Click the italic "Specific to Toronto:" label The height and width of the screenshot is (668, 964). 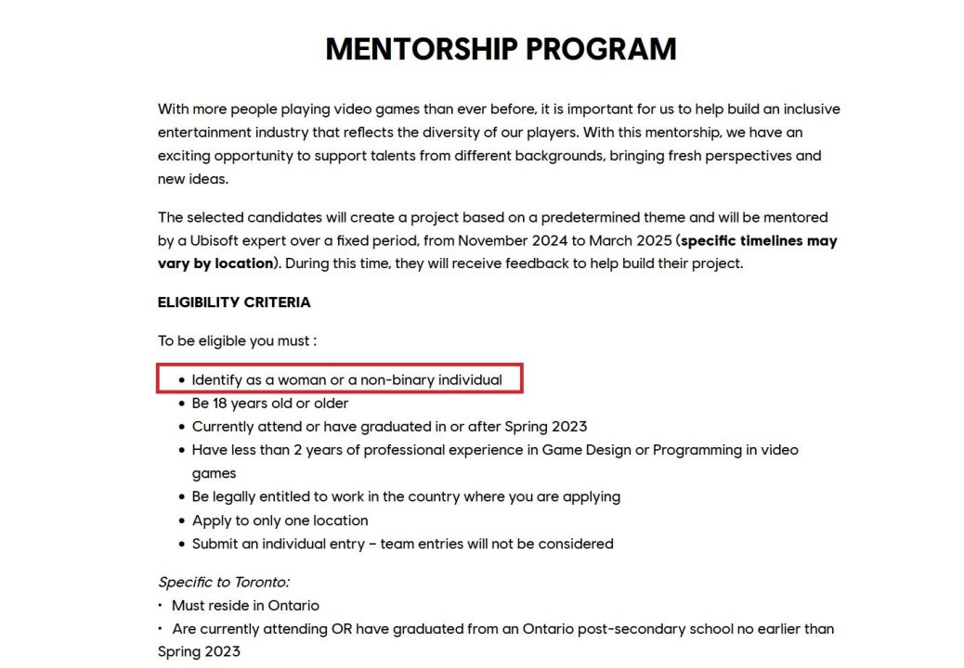tap(224, 583)
